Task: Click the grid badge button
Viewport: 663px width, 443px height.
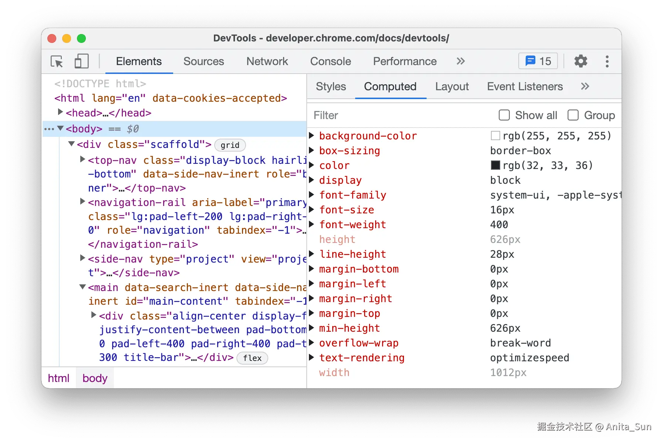Action: pyautogui.click(x=230, y=145)
